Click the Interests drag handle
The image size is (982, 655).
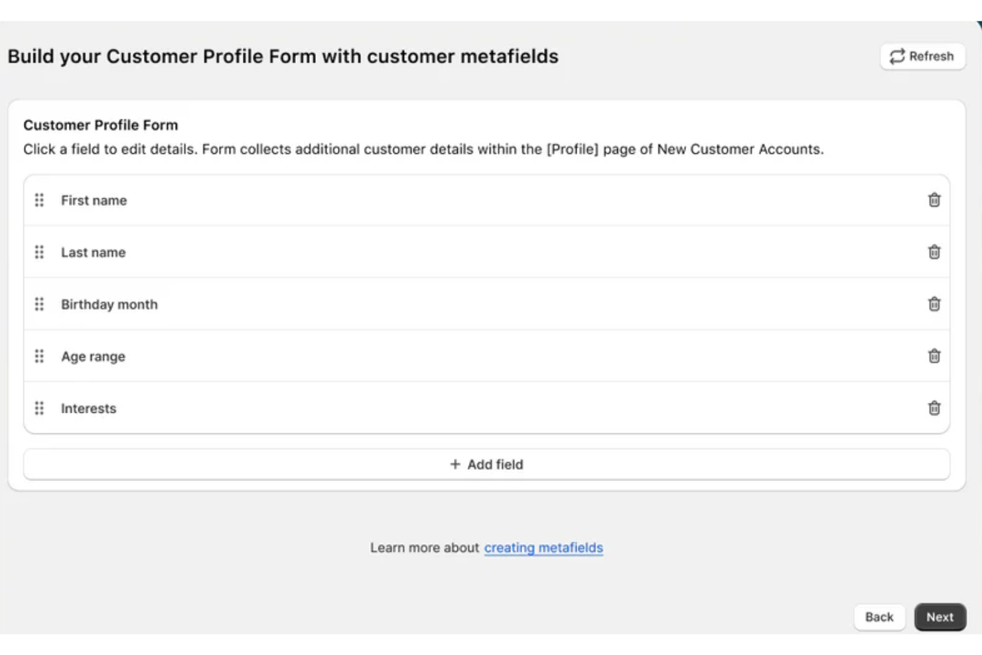click(x=39, y=408)
